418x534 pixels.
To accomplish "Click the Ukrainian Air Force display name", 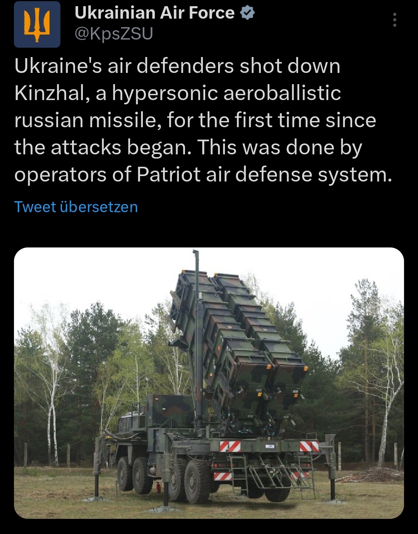I will click(154, 13).
